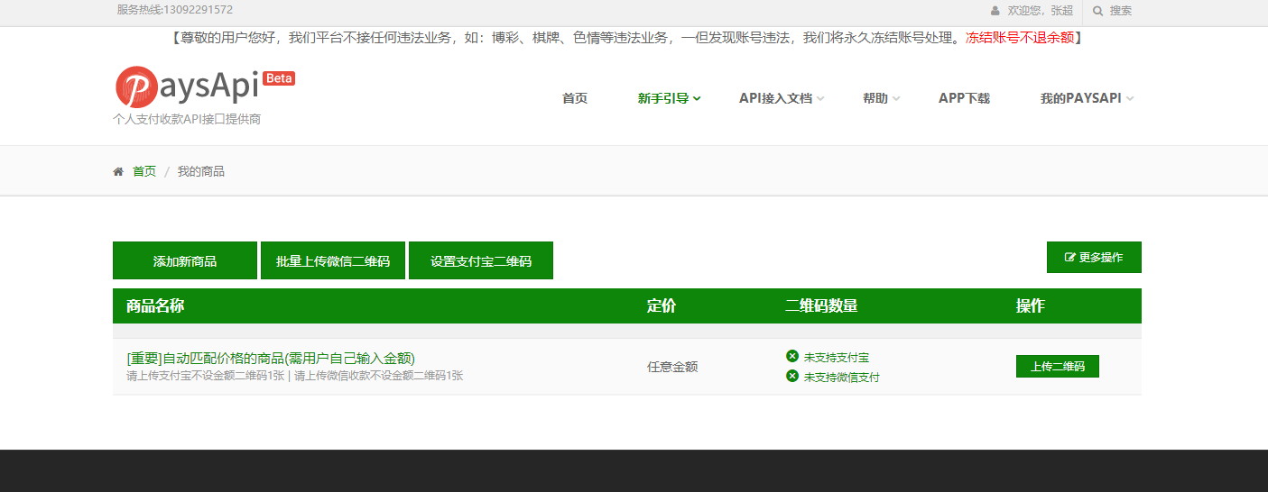Click the 未支持支付宝 status text
This screenshot has width=1268, height=492.
click(x=837, y=357)
